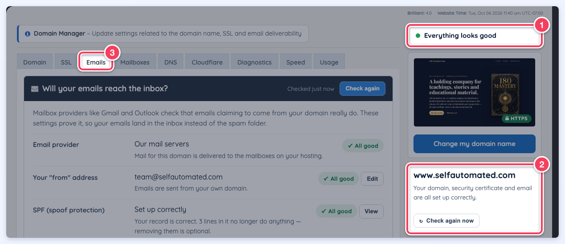Click the green status dot
The height and width of the screenshot is (244, 565).
pyautogui.click(x=418, y=36)
